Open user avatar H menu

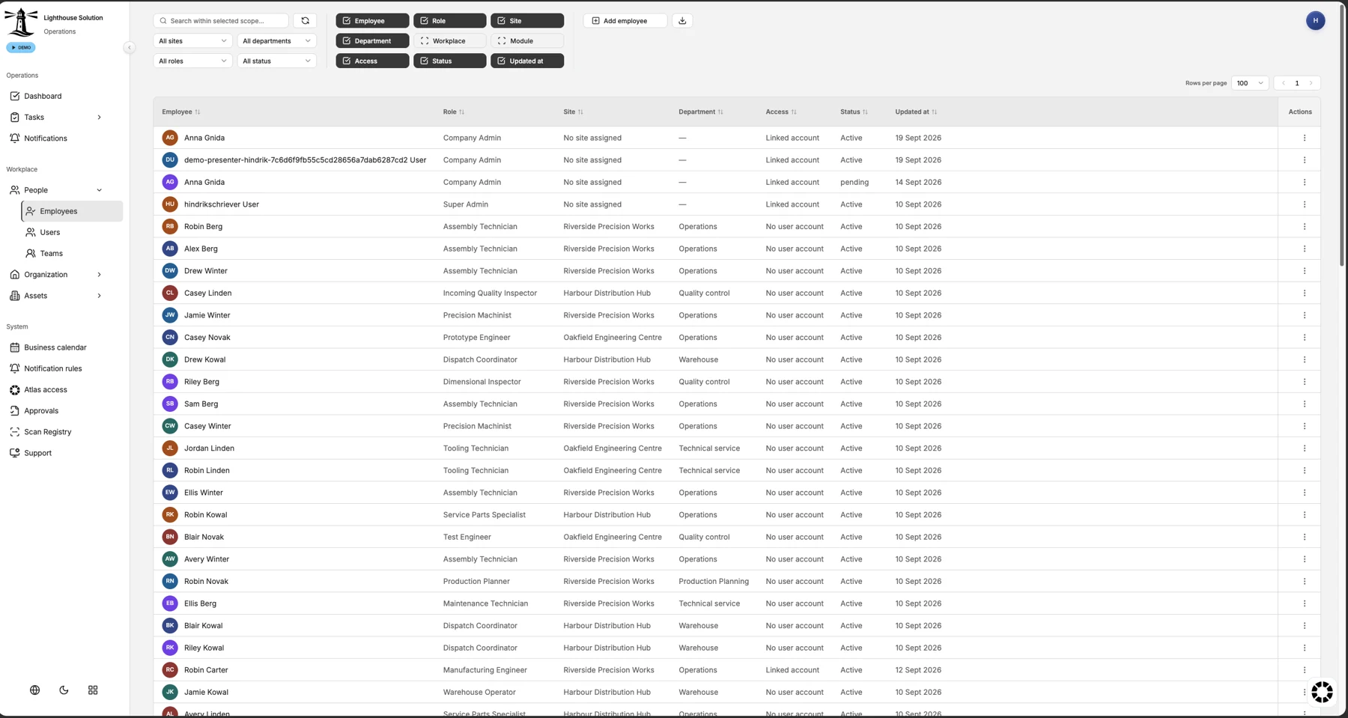click(x=1315, y=21)
